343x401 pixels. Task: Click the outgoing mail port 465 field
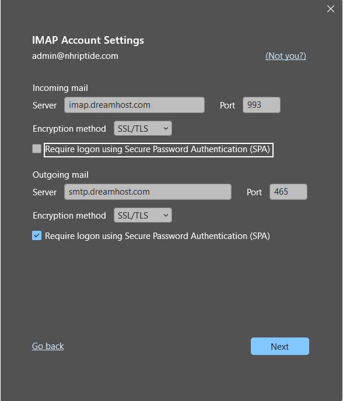(x=288, y=192)
